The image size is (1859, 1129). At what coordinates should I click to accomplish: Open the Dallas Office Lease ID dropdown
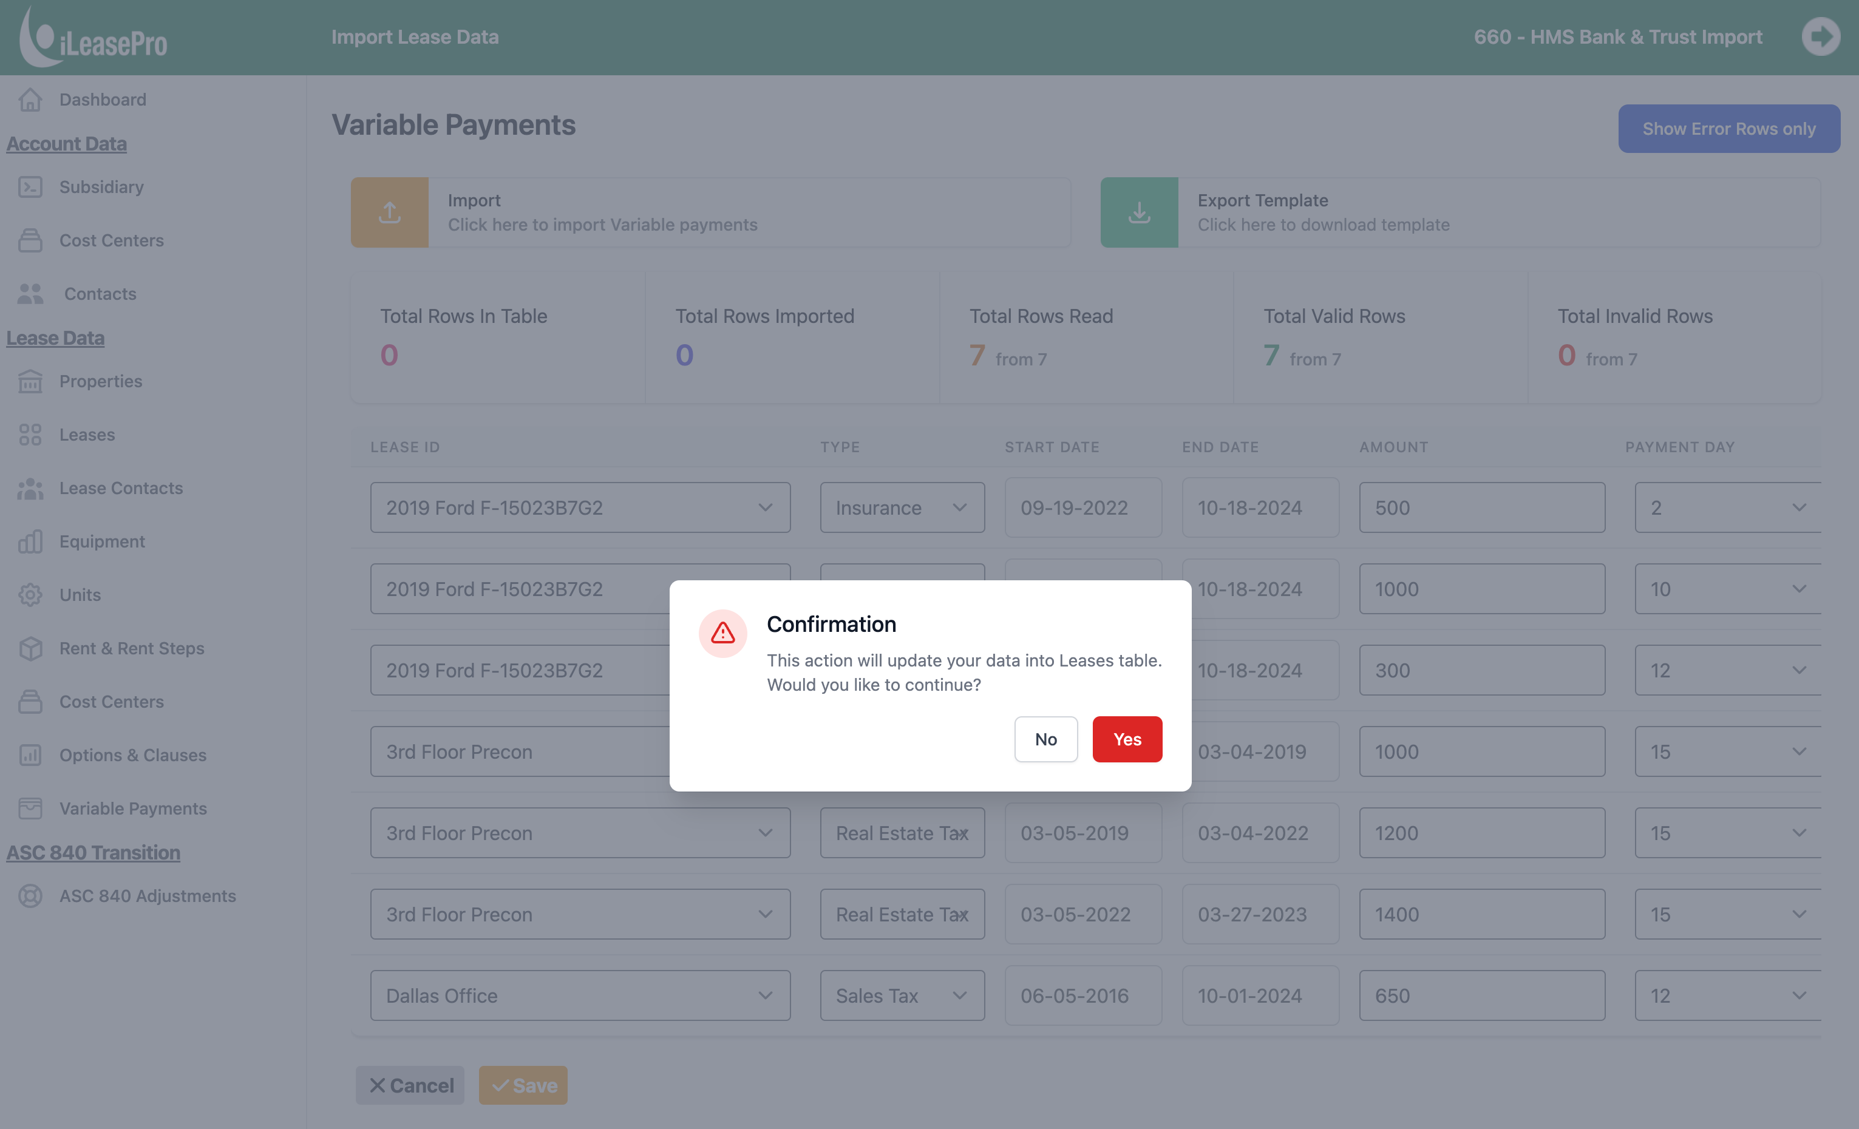[580, 995]
